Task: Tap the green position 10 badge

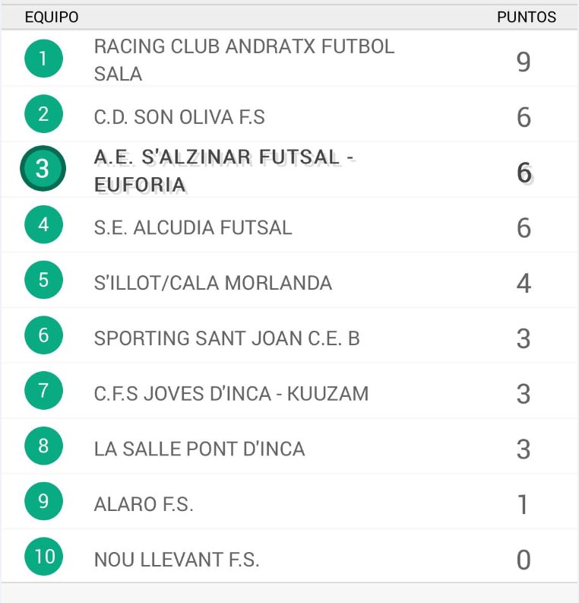Action: (43, 557)
